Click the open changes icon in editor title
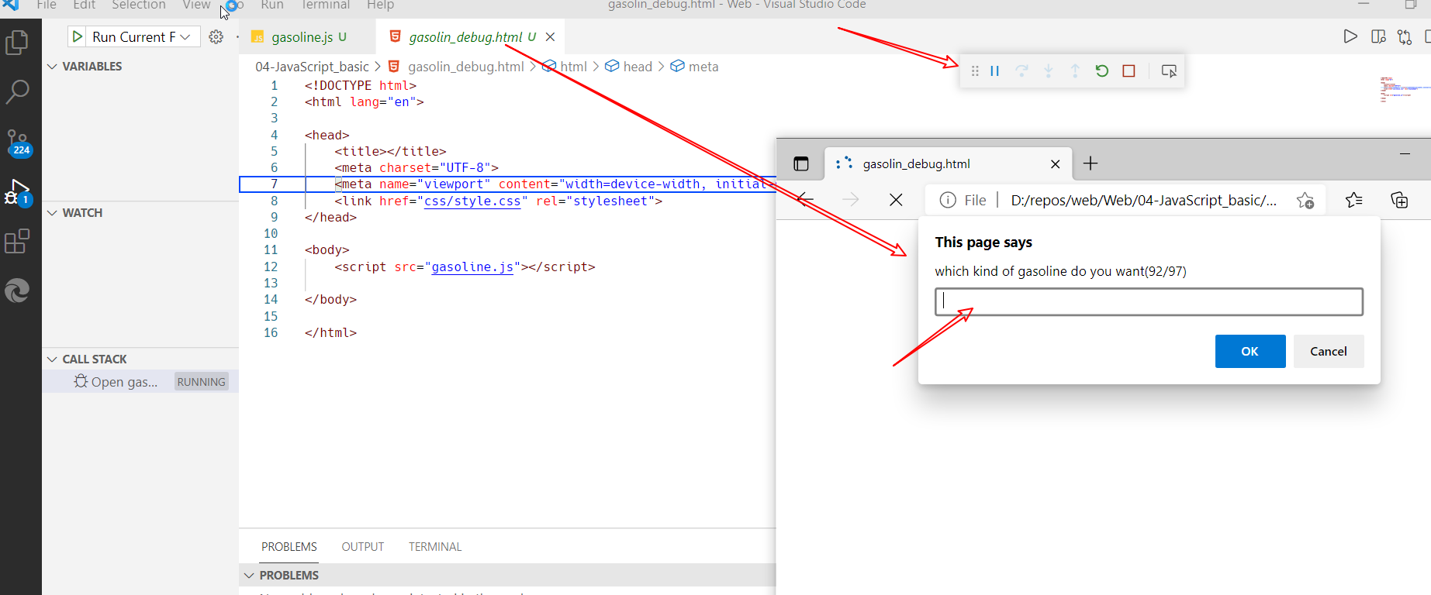1431x595 pixels. 1405,36
